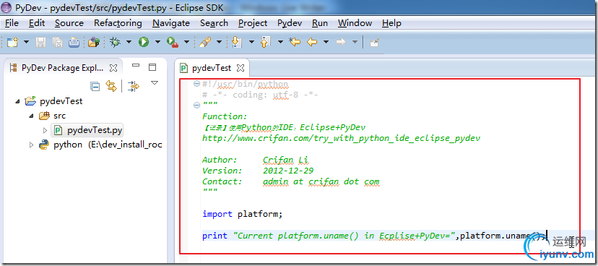Viewport: 598px width, 266px height.
Task: Open the Project menu
Action: 253,23
